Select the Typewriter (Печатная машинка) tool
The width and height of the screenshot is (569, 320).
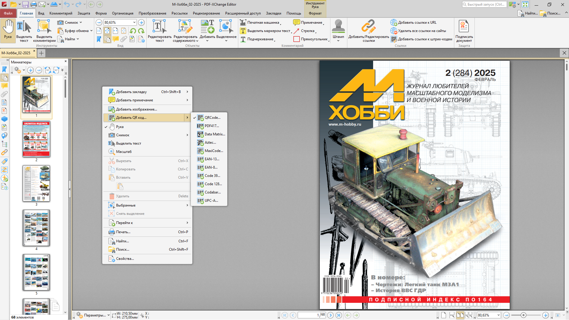[260, 23]
